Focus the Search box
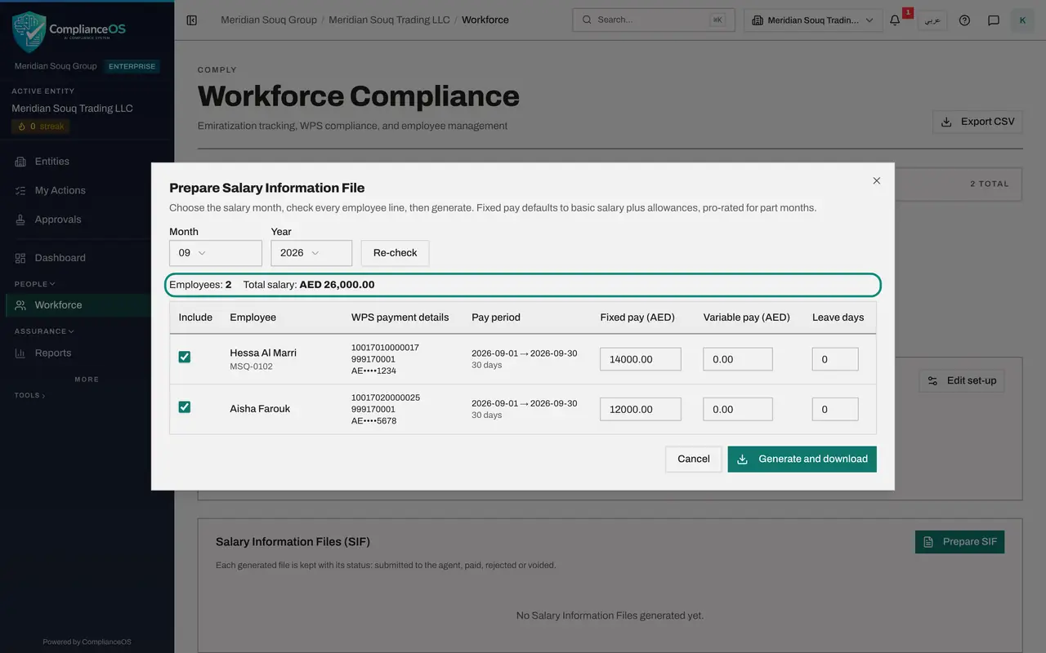This screenshot has height=653, width=1046. [654, 20]
